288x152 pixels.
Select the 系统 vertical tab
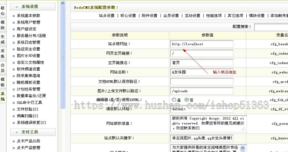coord(3,96)
